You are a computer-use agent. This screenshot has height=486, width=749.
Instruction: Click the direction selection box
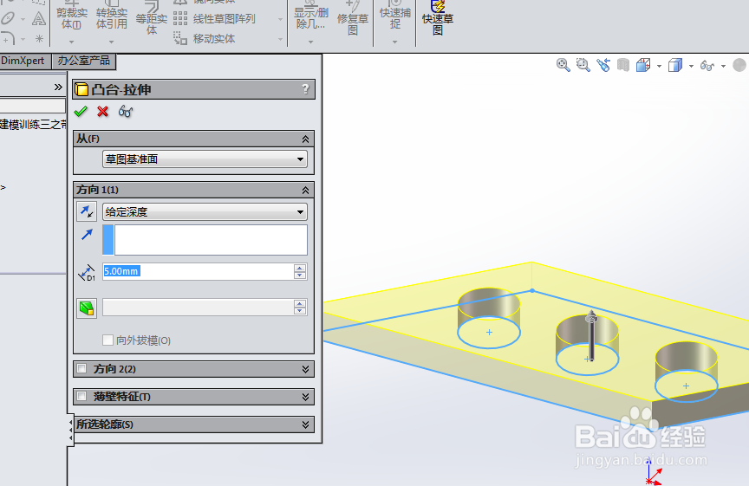[205, 240]
